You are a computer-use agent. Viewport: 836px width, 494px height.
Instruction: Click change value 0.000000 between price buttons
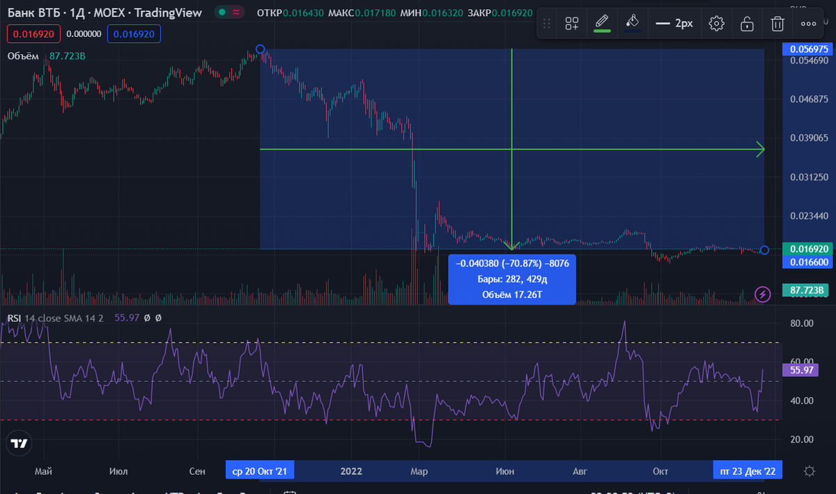84,33
